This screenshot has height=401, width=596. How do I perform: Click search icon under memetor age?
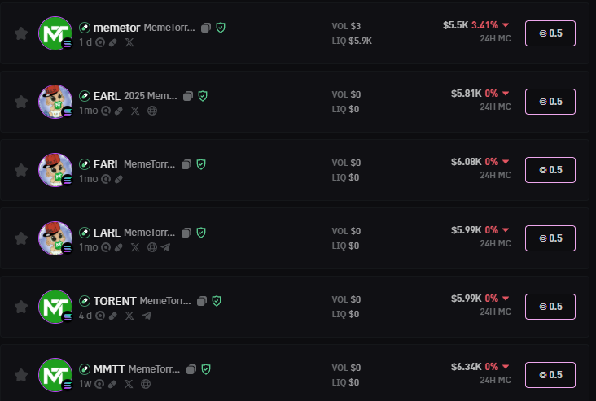click(x=100, y=42)
